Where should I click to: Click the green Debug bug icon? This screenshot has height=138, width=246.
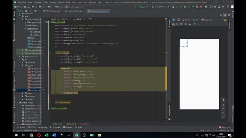click(185, 7)
